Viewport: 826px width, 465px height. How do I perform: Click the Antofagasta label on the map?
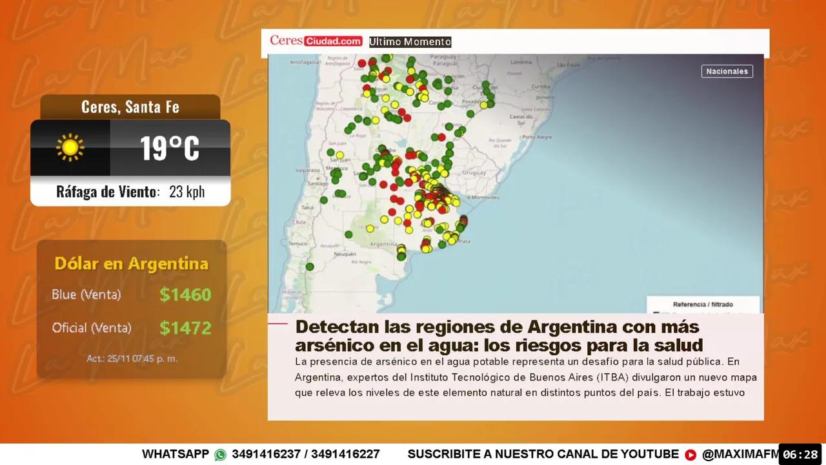coord(305,63)
